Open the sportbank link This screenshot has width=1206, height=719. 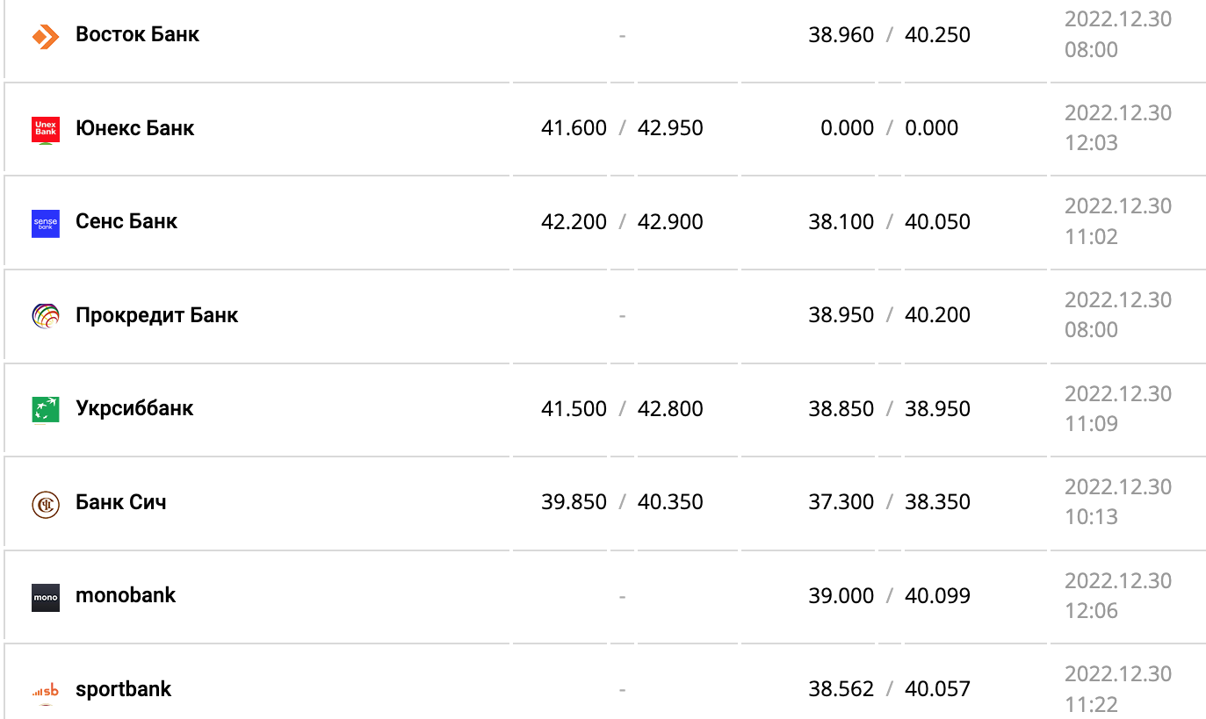click(123, 689)
